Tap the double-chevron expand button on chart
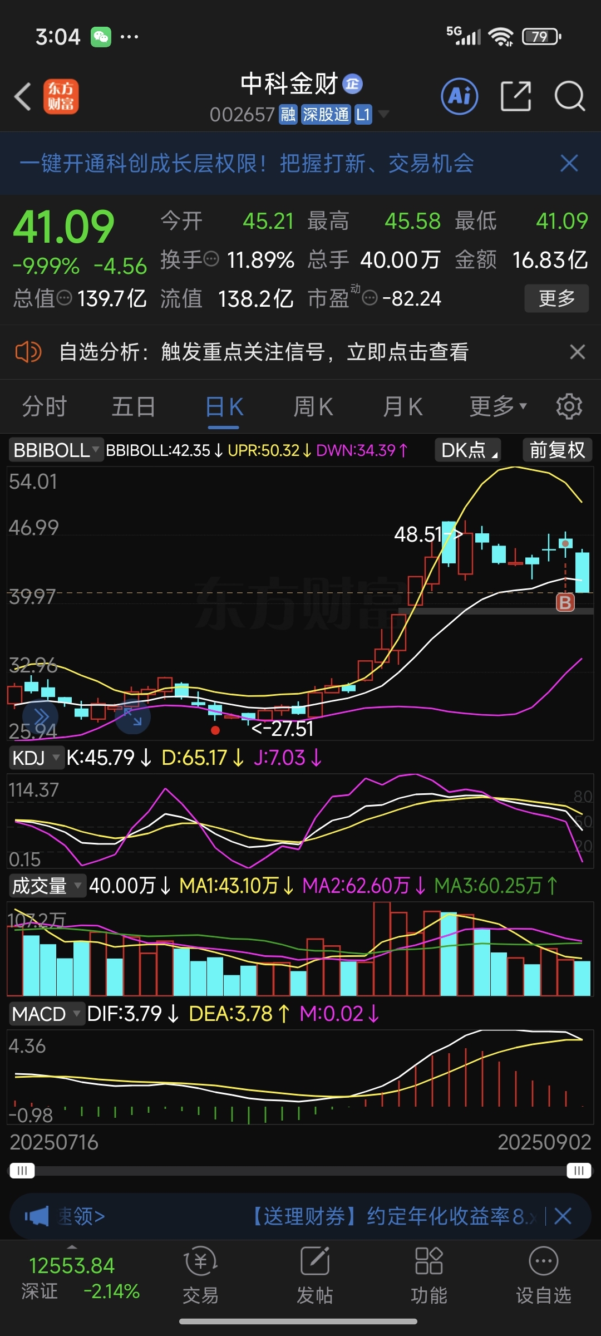 41,717
